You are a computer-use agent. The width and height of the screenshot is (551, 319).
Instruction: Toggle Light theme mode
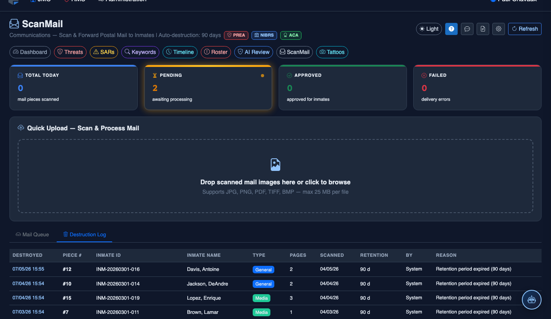pos(429,29)
